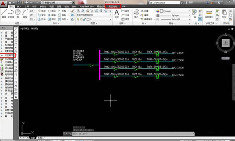The height and width of the screenshot is (141, 235).
Task: Click the Rotate (旋转) tool
Action: pyautogui.click(x=52, y=11)
